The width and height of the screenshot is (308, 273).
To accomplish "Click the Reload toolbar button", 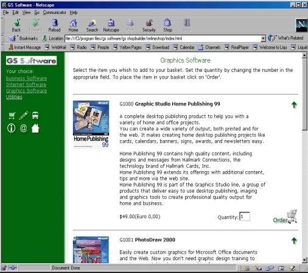I will tap(54, 26).
